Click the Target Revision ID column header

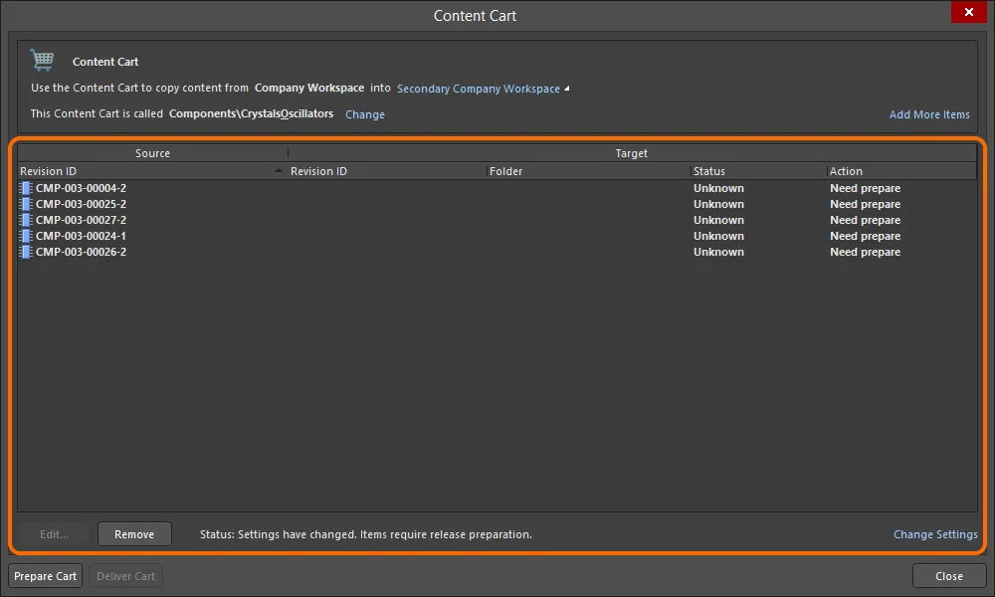click(388, 171)
